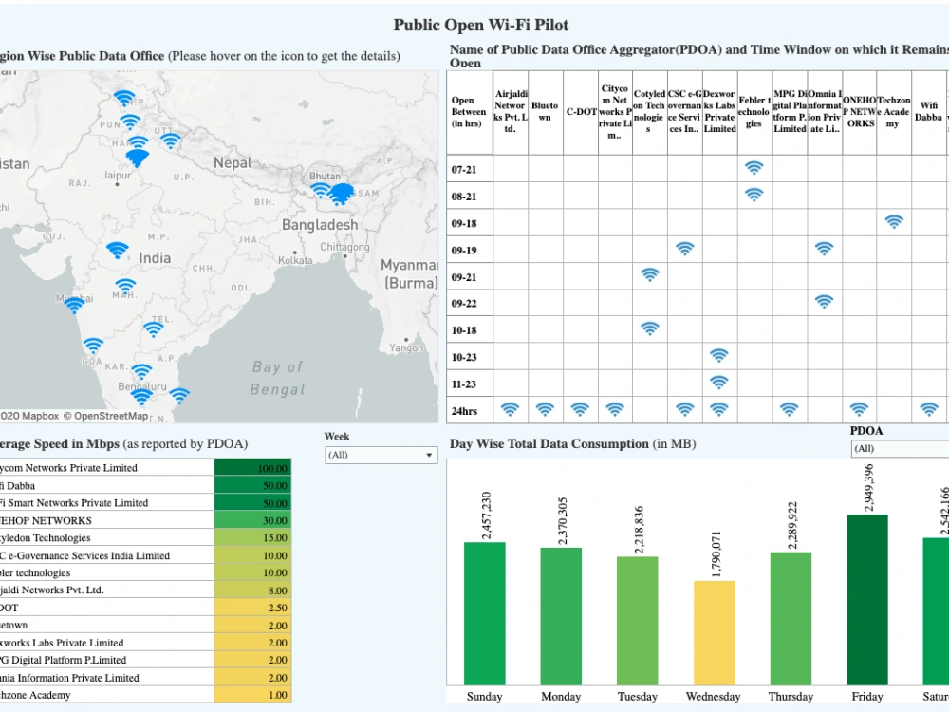The image size is (949, 712).
Task: Select the Tuesday data consumption bar
Action: [638, 621]
